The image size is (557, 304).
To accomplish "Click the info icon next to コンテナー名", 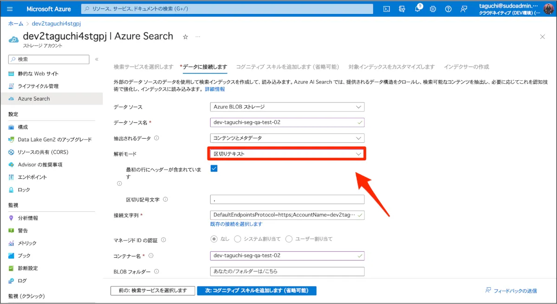I will point(151,255).
